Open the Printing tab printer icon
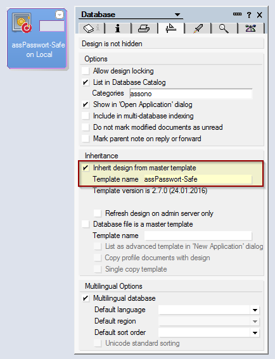275x359 pixels. tap(144, 28)
